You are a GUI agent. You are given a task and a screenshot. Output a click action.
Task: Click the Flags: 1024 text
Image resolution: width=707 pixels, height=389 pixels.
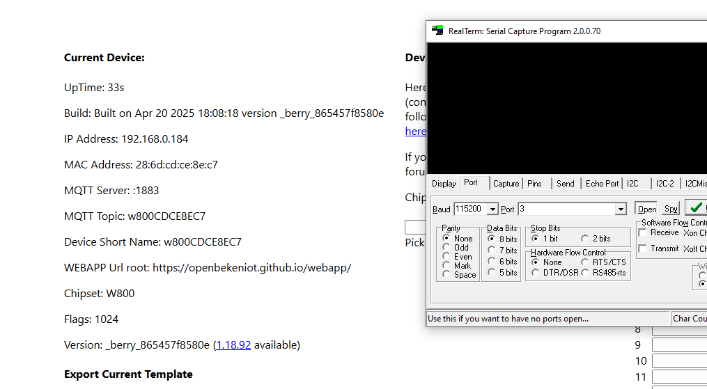click(91, 319)
